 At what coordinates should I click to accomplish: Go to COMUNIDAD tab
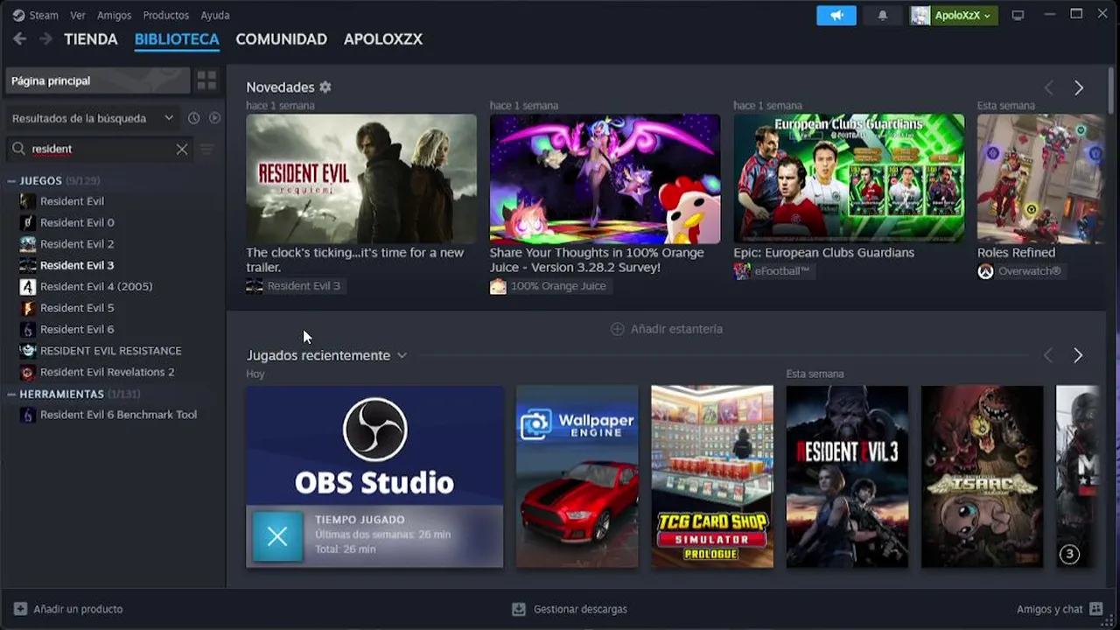point(281,39)
